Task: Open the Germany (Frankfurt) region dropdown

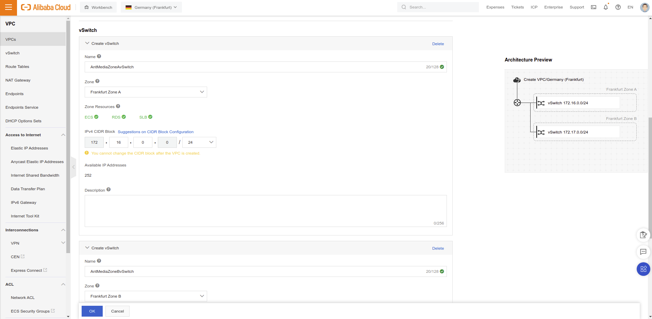Action: 151,7
